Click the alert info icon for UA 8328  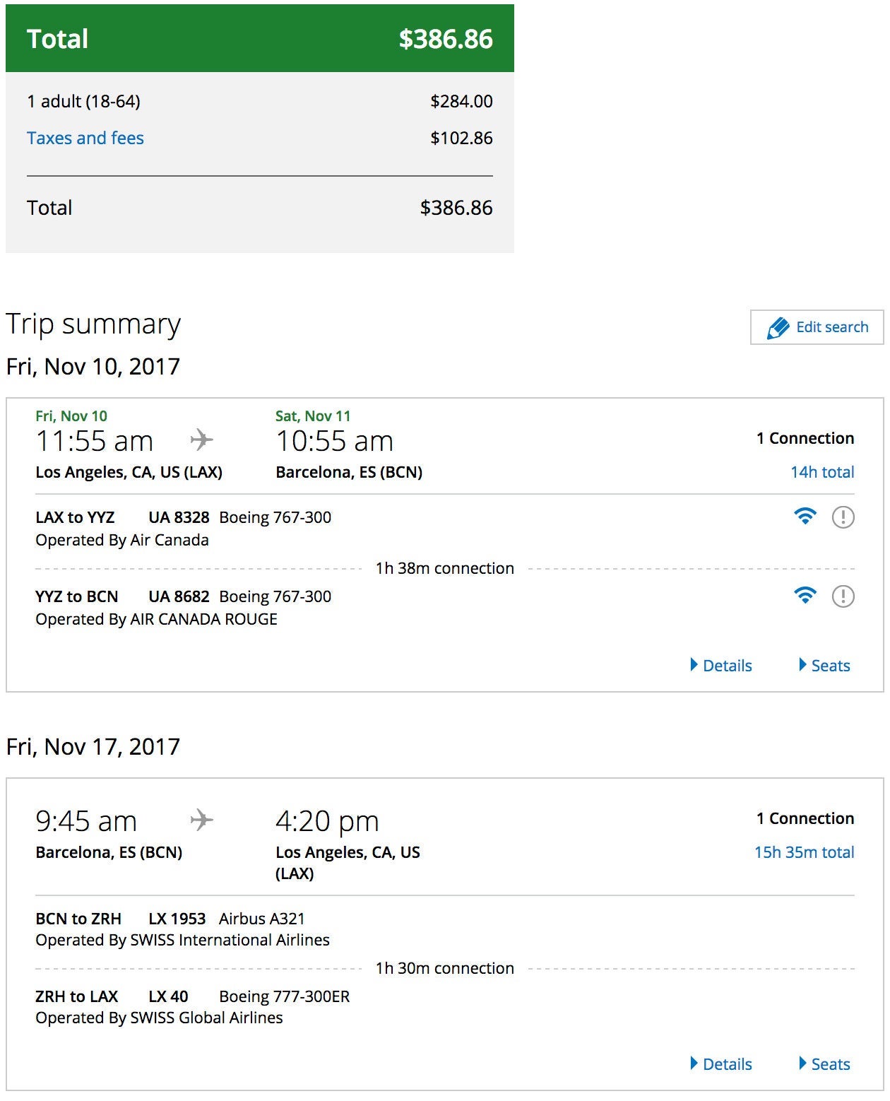tap(843, 517)
